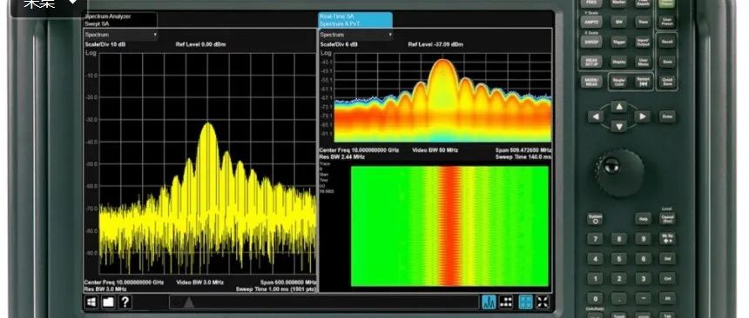Click numeric keypad 6
The width and height of the screenshot is (749, 318).
643,259
